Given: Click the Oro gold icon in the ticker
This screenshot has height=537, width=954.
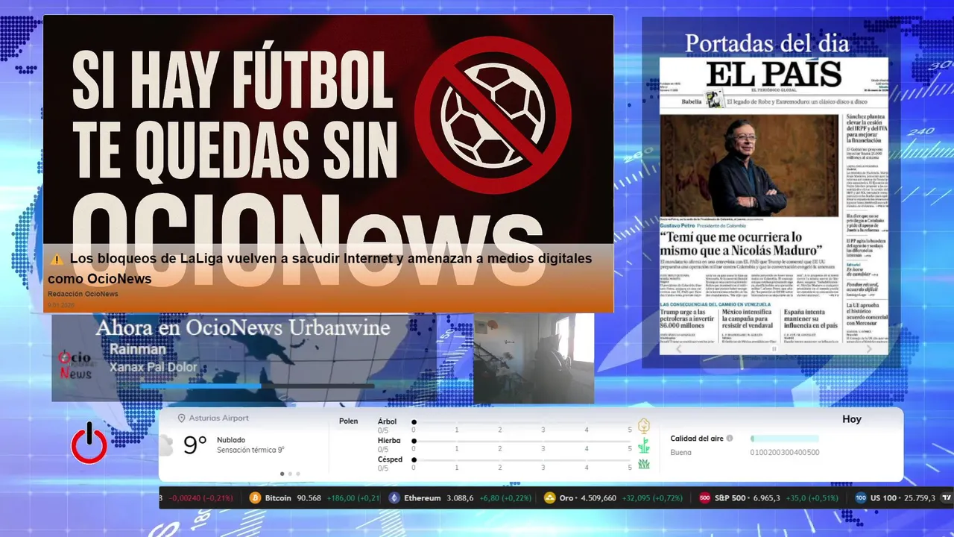Looking at the screenshot, I should 550,498.
